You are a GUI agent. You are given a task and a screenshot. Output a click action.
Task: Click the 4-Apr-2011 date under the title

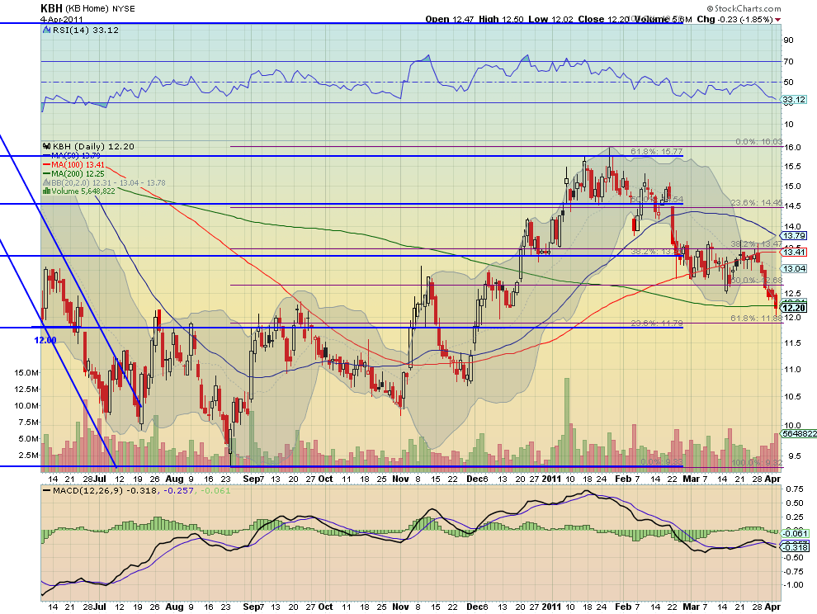click(x=62, y=20)
